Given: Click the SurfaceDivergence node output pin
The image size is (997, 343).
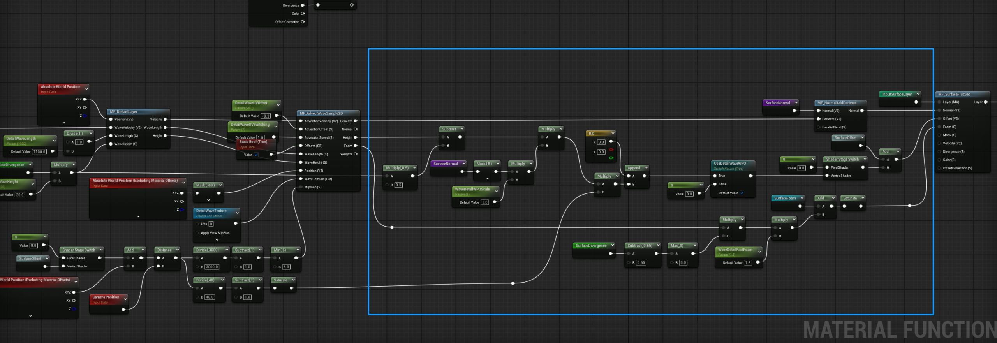Looking at the screenshot, I should coord(611,254).
